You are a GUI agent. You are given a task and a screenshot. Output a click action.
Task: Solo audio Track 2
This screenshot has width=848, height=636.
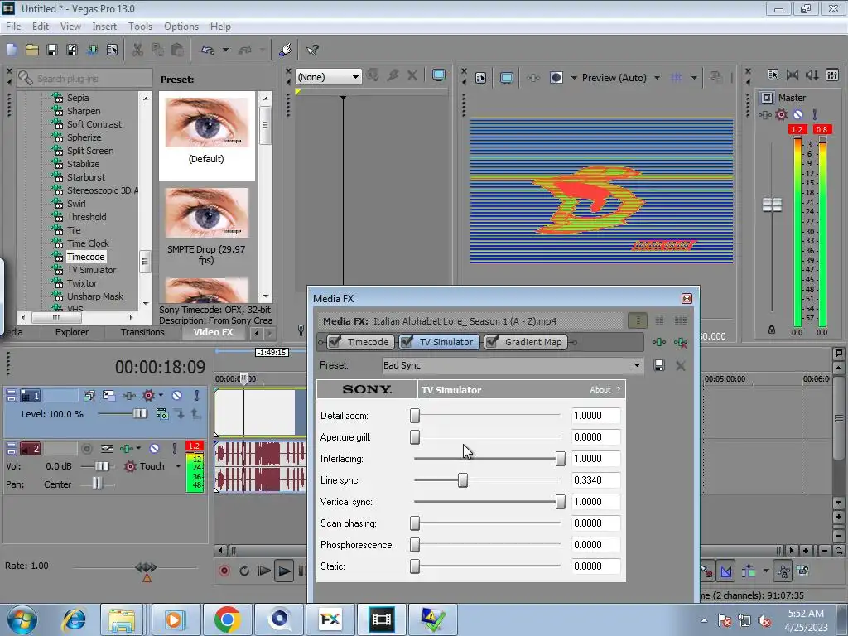[x=174, y=448]
